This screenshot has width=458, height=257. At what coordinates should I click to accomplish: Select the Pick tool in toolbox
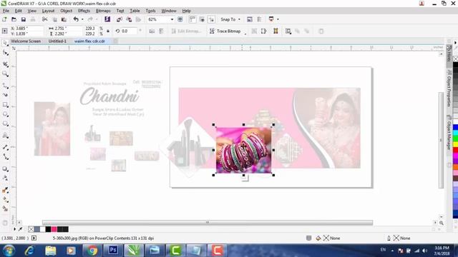(x=5, y=43)
